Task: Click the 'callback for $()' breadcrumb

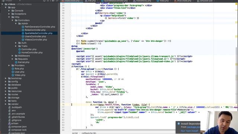Action: pyautogui.click(x=89, y=133)
